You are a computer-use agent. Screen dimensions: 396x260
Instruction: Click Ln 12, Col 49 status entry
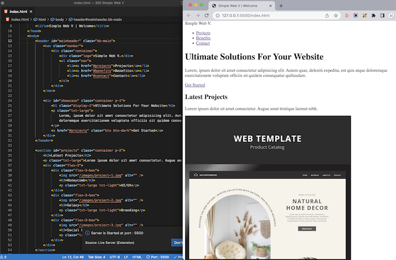(x=73, y=257)
